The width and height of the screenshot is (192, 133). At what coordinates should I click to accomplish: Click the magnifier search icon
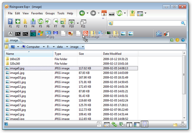pos(183,23)
